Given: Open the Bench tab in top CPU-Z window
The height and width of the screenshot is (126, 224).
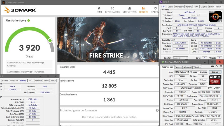Looking at the screenshot, I should (212, 6).
